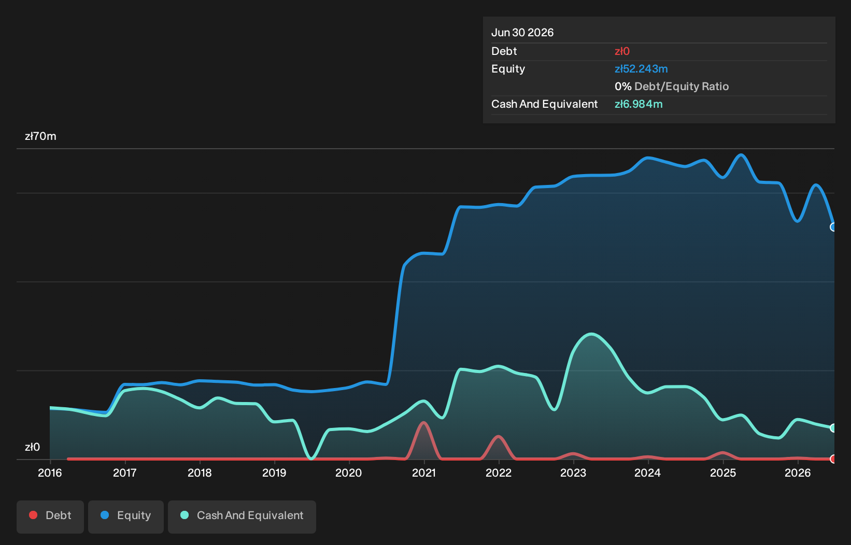This screenshot has width=851, height=545.
Task: Click the zł6.984m cash value
Action: pyautogui.click(x=639, y=104)
